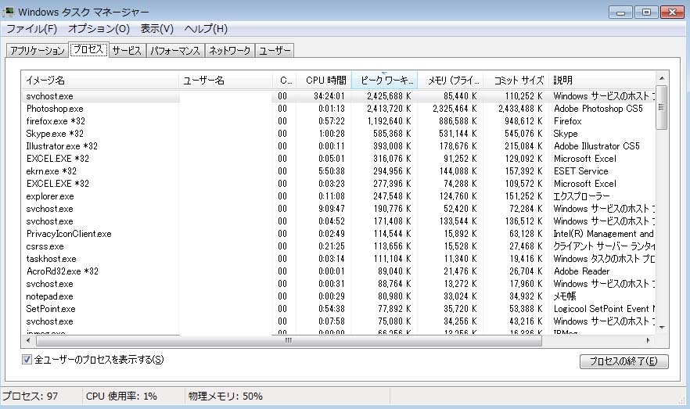The width and height of the screenshot is (690, 409).
Task: Sort by the narrow C... CPU column header
Action: pos(285,81)
